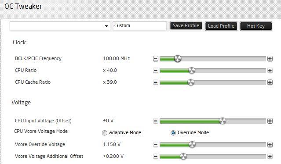Image resolution: width=281 pixels, height=164 pixels.
Task: Reduce Vcore Override Voltage with minus icon
Action: click(156, 145)
